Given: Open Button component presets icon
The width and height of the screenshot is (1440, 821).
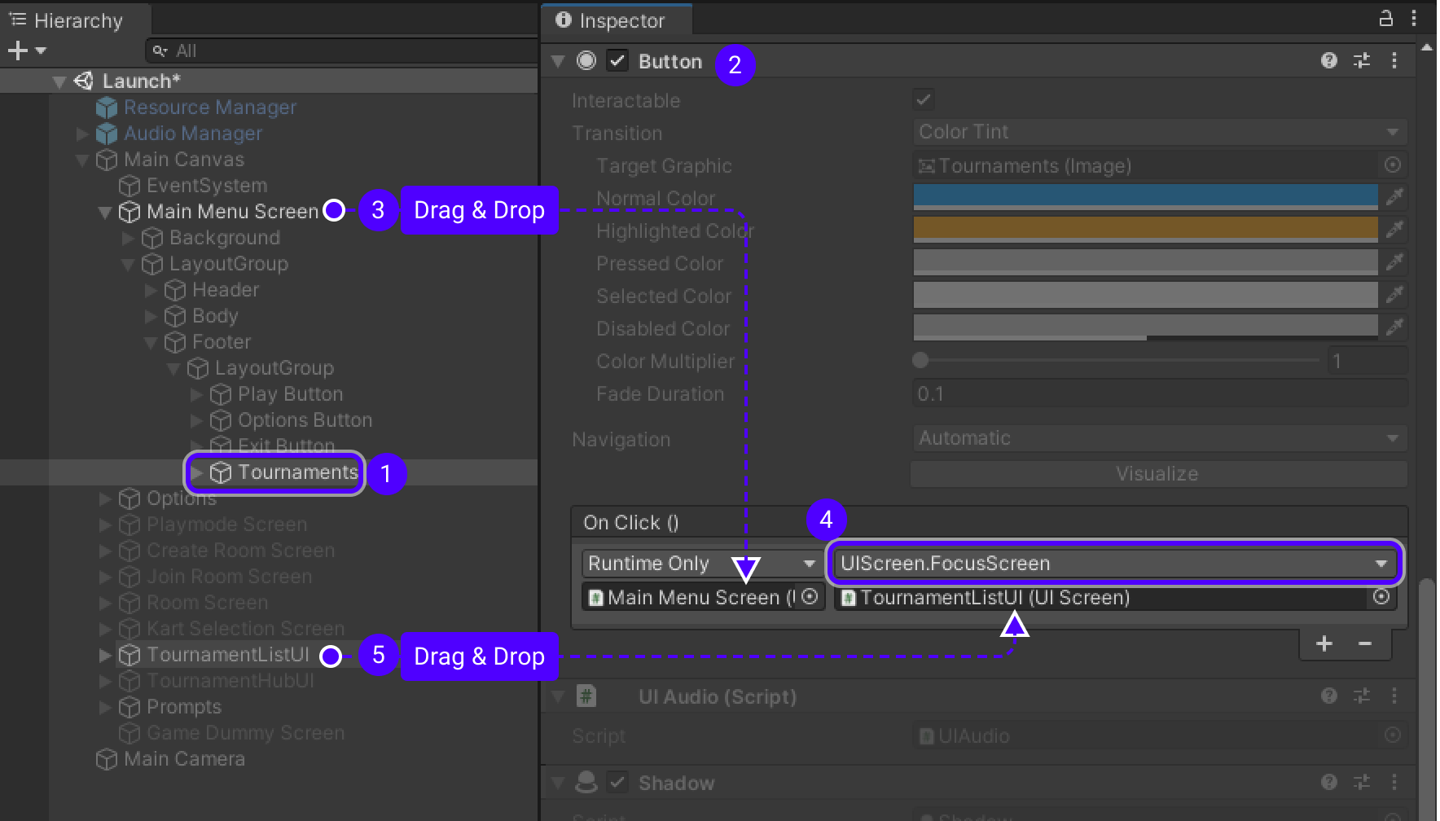Looking at the screenshot, I should [1361, 60].
